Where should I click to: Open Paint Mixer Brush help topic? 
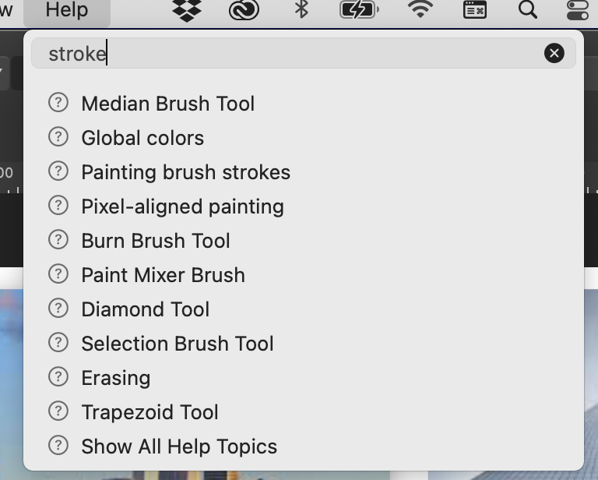click(x=163, y=275)
